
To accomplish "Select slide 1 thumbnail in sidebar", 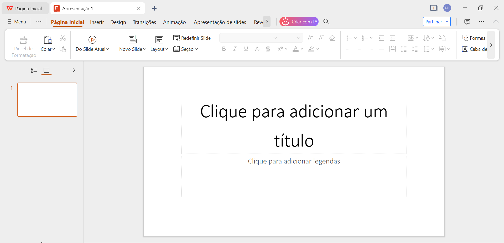I will [47, 99].
